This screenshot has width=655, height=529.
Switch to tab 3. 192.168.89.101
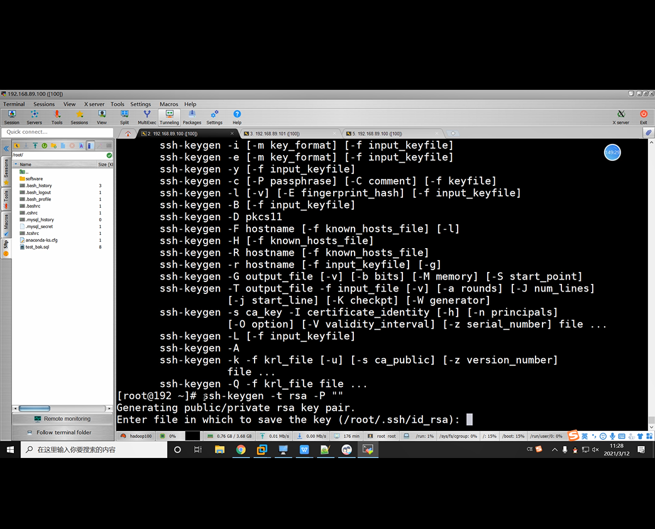point(290,134)
